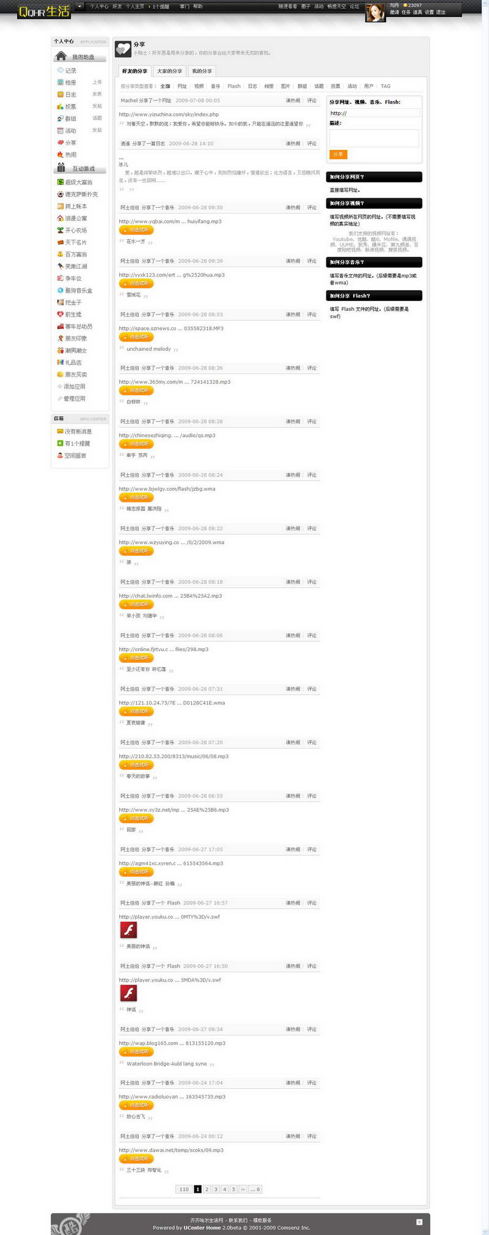The image size is (489, 1235).
Task: Click the 有1个提醒 notification icon in 信箱
Action: 61,443
